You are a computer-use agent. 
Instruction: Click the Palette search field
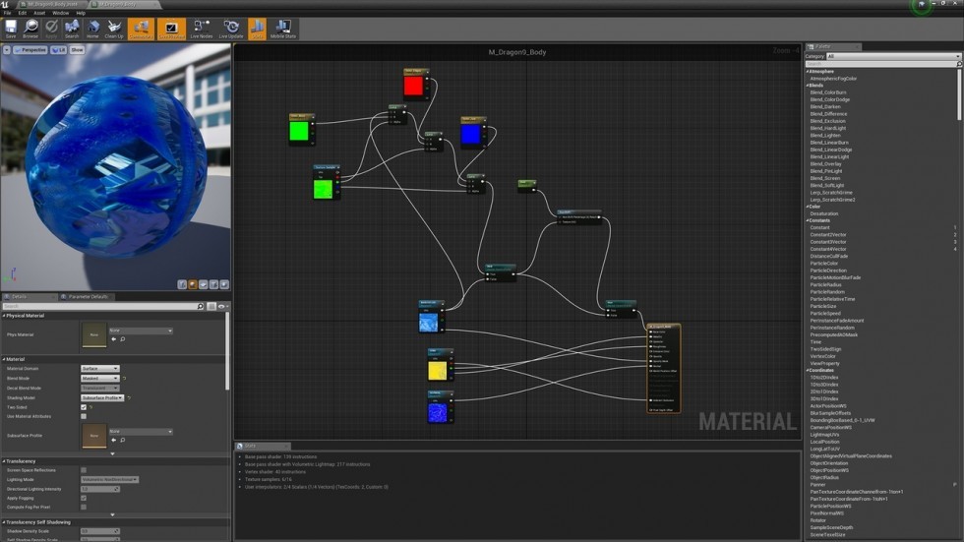tap(883, 64)
